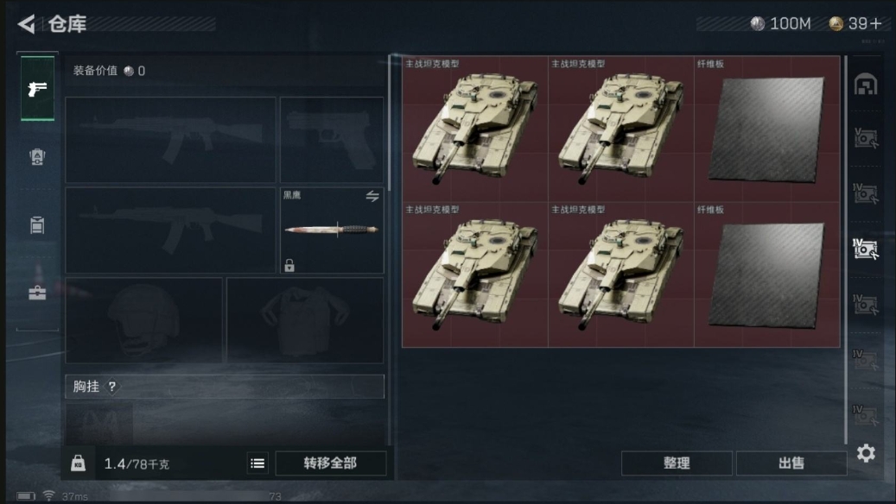Click the swap arrows on 黑鹰 knife slot
Image resolution: width=896 pixels, height=504 pixels.
pyautogui.click(x=372, y=197)
